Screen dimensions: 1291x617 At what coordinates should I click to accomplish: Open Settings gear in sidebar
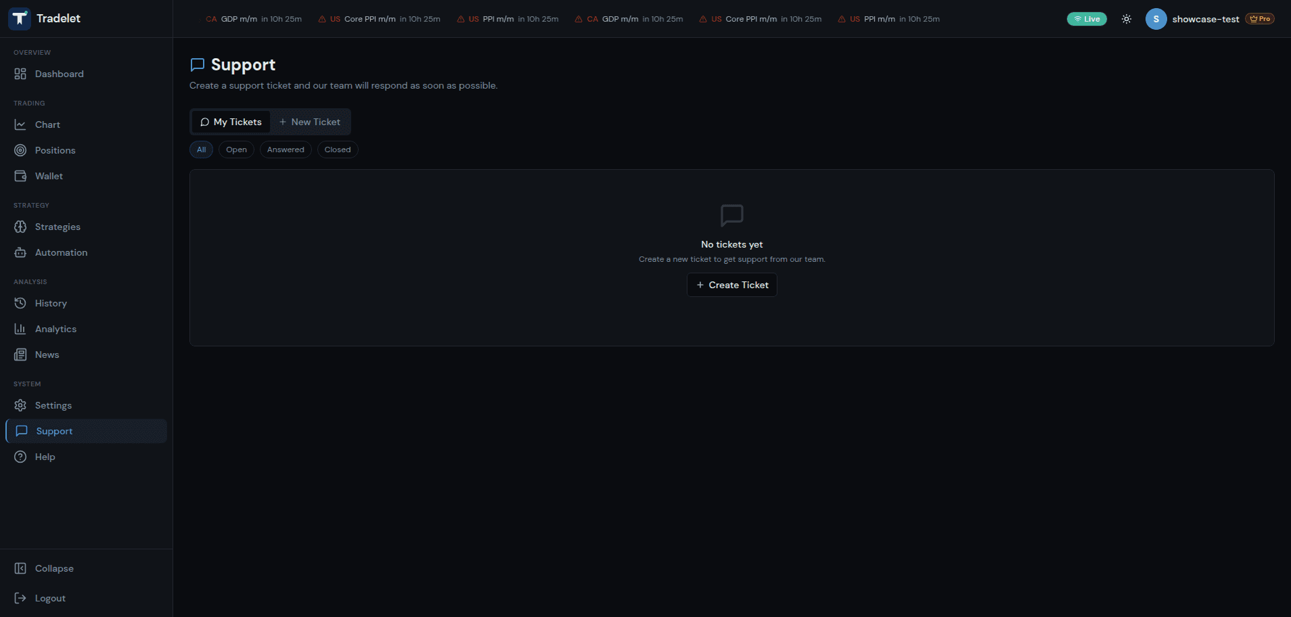[x=20, y=405]
